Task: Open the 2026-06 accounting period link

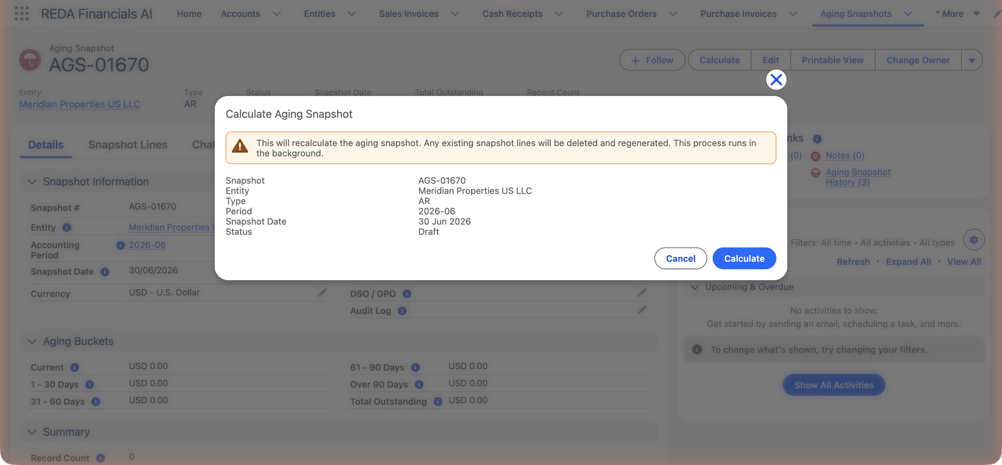Action: pyautogui.click(x=147, y=245)
